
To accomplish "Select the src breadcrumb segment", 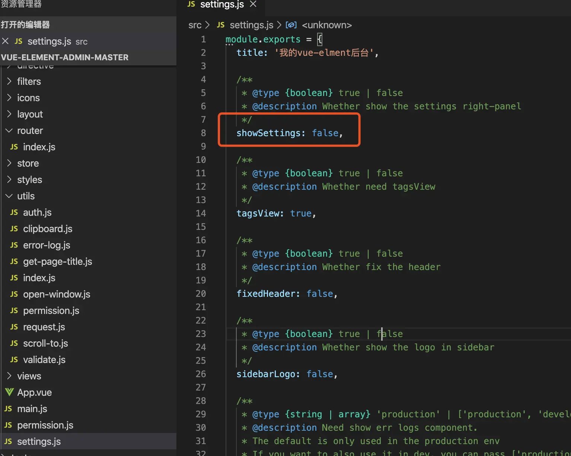I will [195, 25].
